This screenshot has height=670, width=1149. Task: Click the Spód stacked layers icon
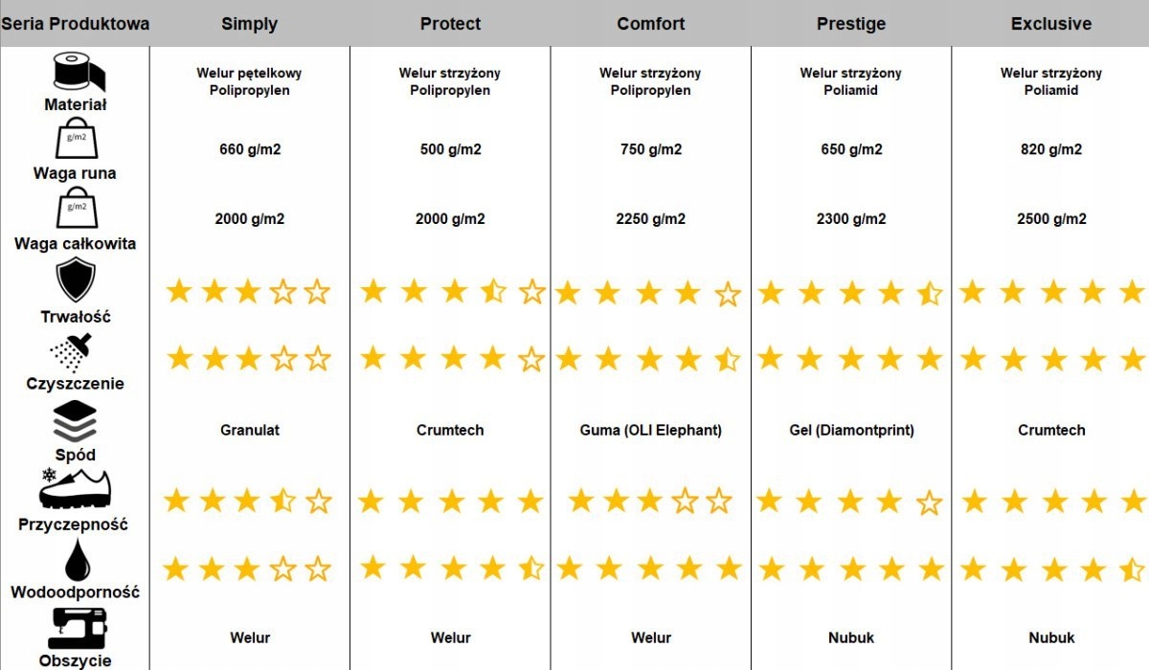click(x=75, y=422)
